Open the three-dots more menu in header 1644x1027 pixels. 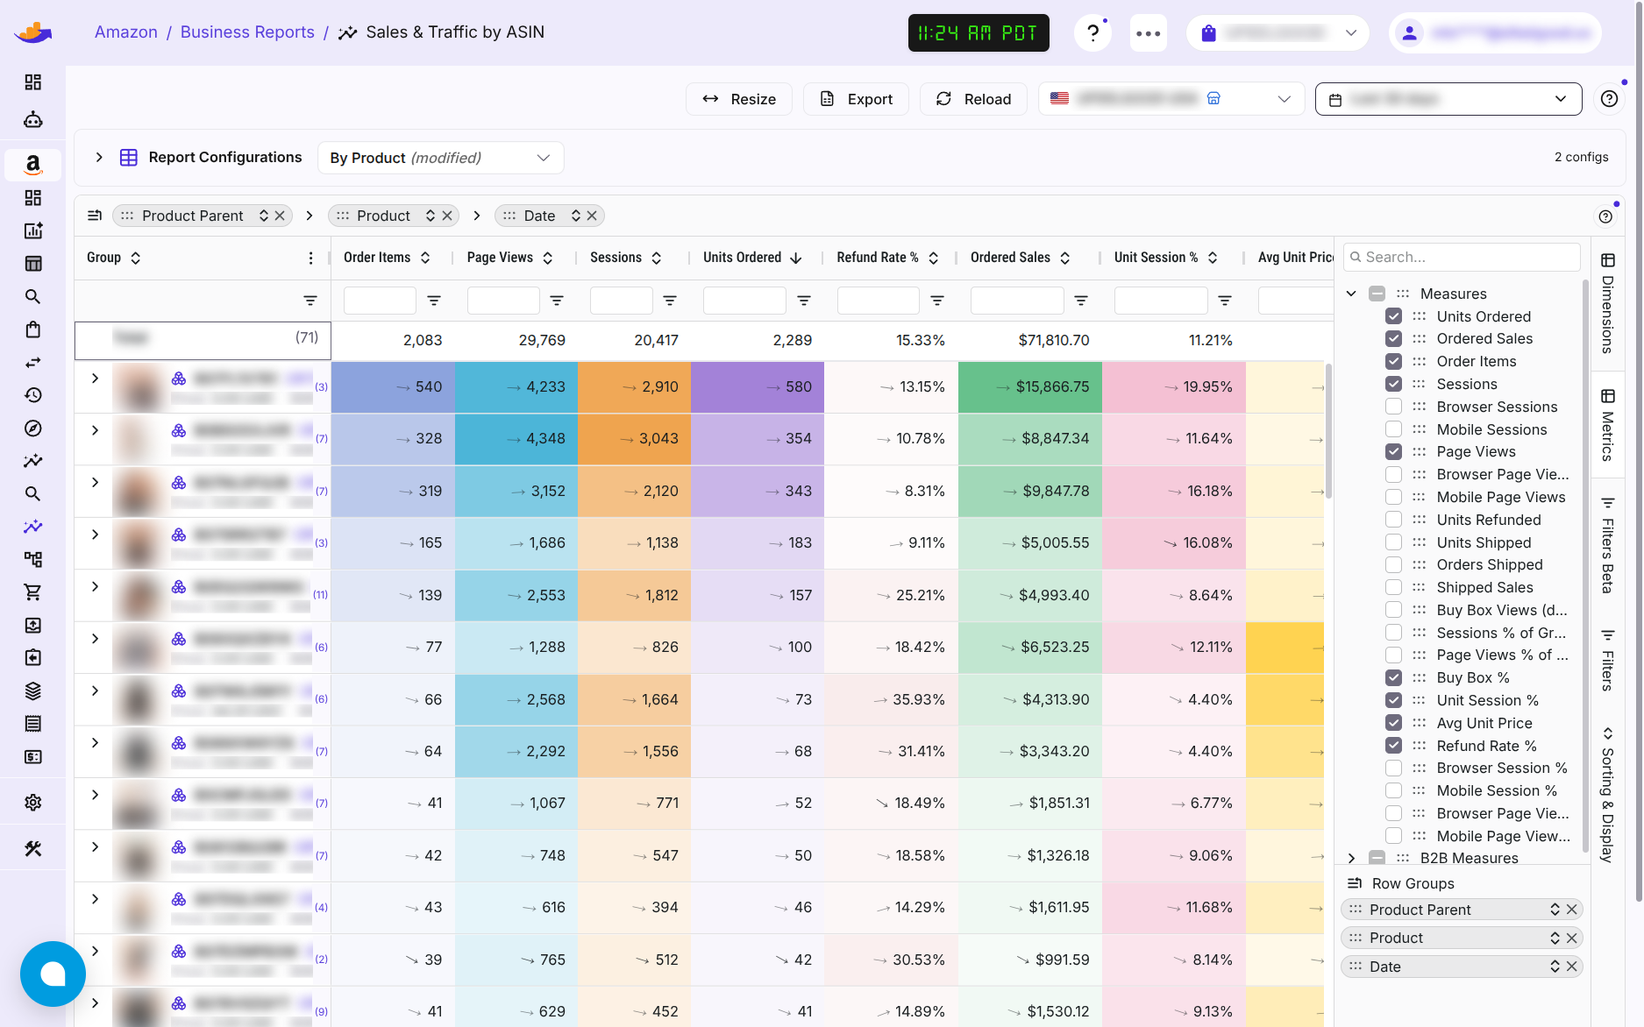point(1148,33)
